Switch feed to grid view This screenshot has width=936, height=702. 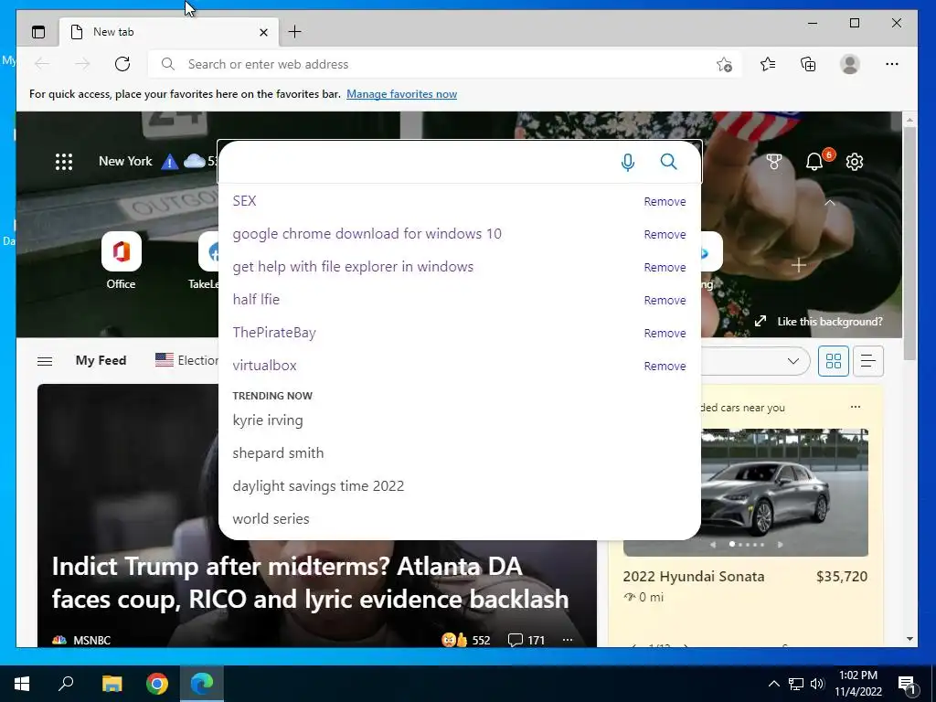834,361
